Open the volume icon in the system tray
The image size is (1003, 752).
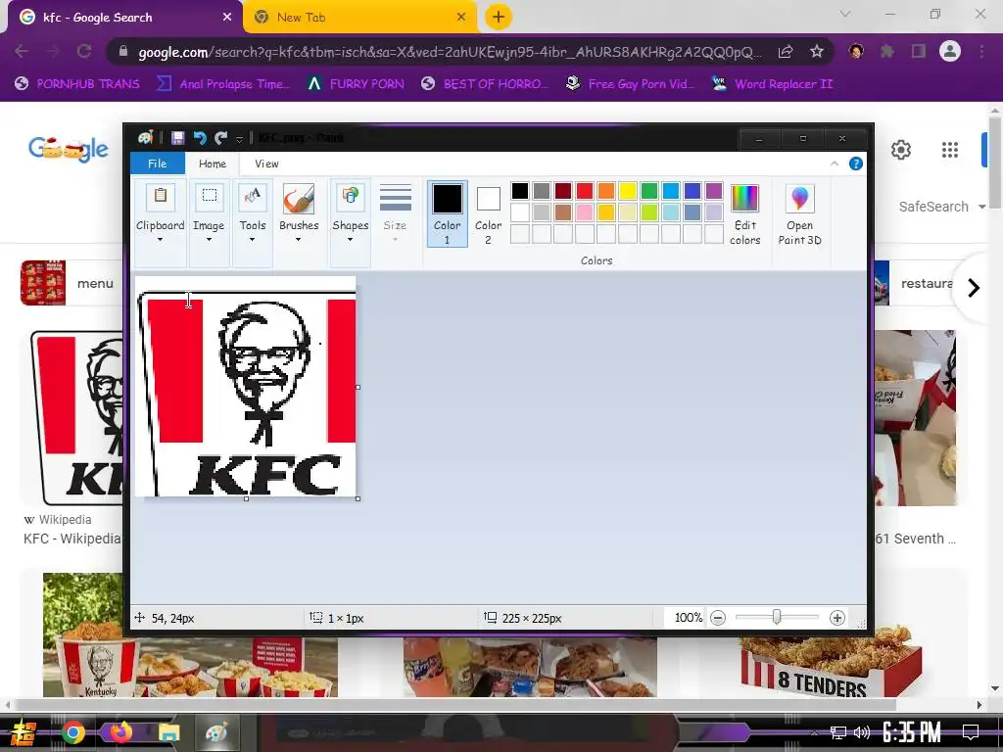point(862,732)
